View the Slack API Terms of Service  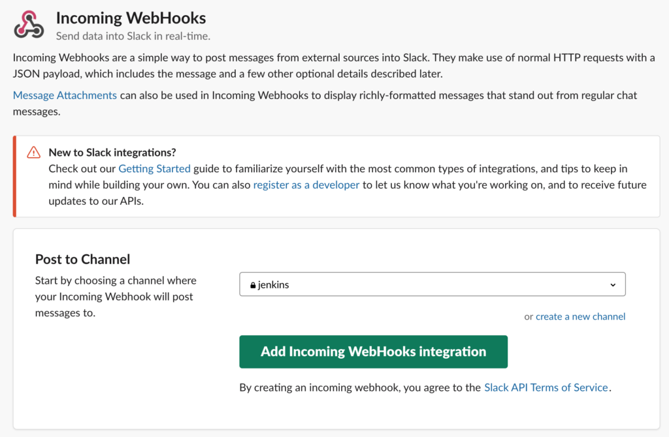pyautogui.click(x=546, y=387)
